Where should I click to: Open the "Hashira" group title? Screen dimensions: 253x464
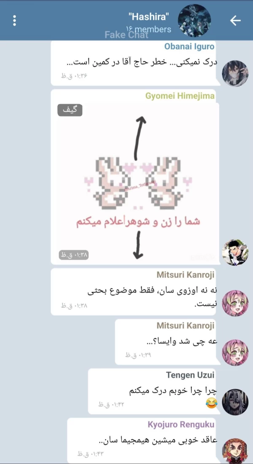[149, 17]
